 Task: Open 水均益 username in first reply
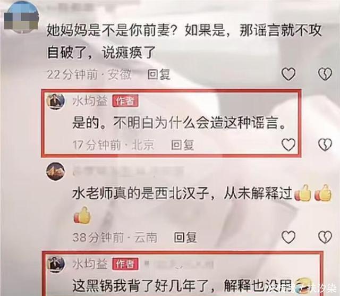click(90, 102)
